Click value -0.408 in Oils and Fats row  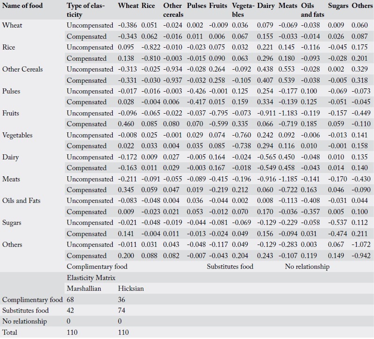[x=310, y=201]
